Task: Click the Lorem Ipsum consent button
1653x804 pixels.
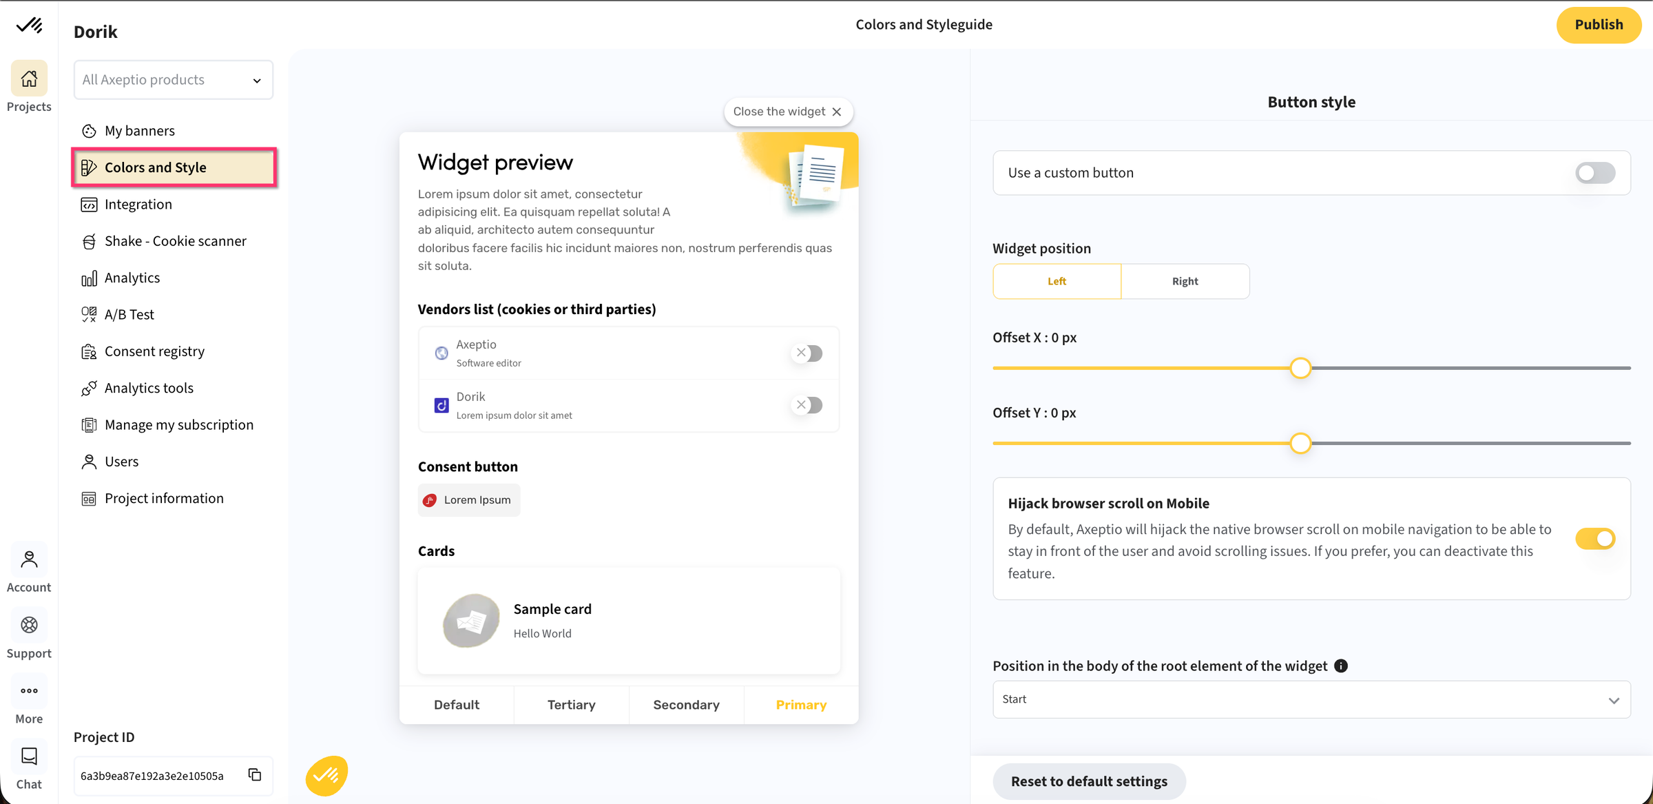Action: pyautogui.click(x=469, y=500)
